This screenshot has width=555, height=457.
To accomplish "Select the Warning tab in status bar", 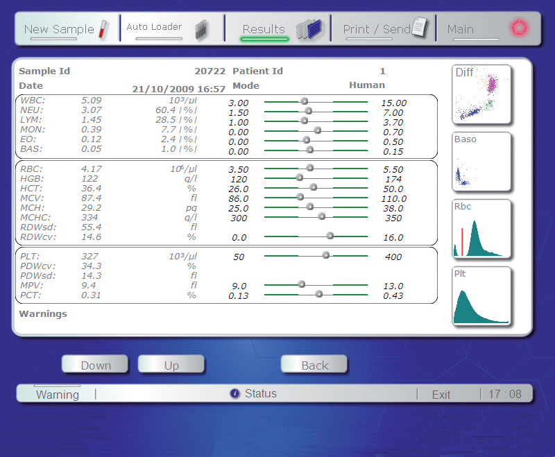I will pos(58,395).
